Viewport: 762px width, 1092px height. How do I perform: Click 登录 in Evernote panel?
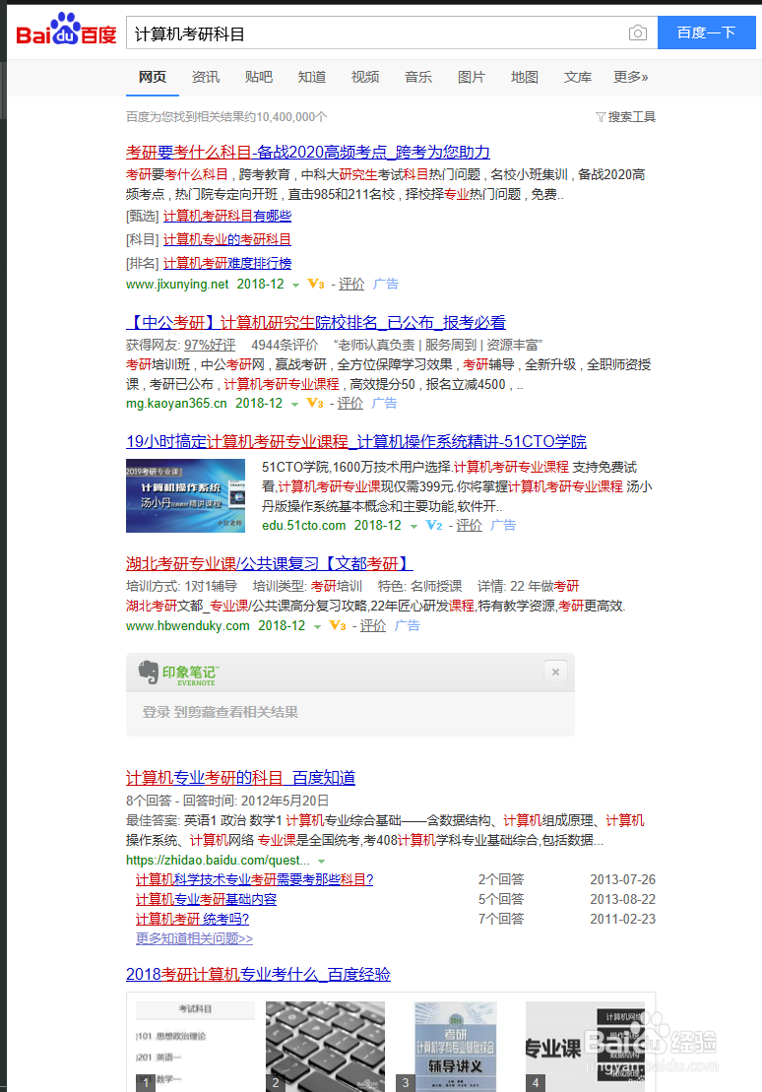click(x=156, y=712)
